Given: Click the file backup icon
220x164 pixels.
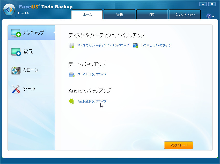Looking at the screenshot, I should point(72,74).
